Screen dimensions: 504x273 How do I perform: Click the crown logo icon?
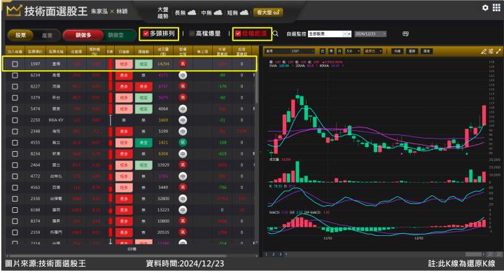[13, 10]
